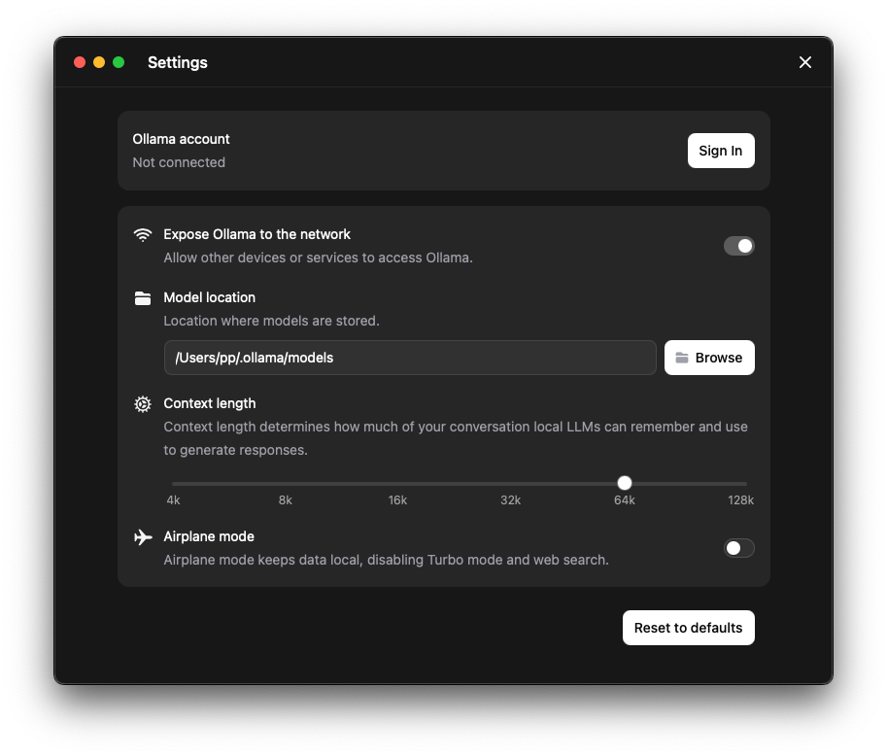Set context length slider to 128k
The image size is (887, 756).
point(745,484)
